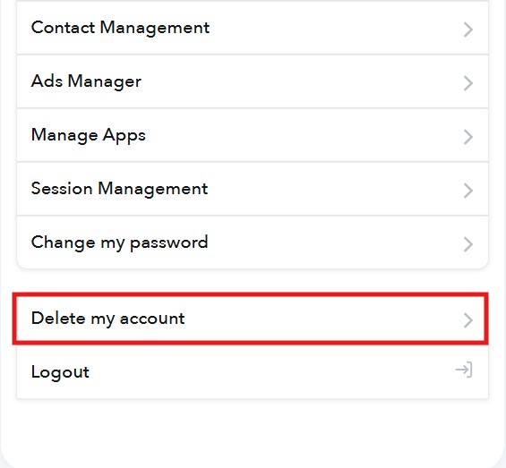
Task: Click chevron beside Change my password
Action: tap(467, 244)
